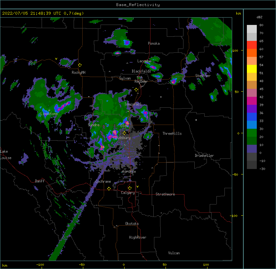Click the yellow station marker below Cochrane

coord(109,188)
